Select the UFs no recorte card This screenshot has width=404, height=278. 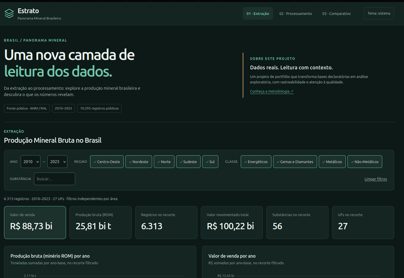click(363, 222)
